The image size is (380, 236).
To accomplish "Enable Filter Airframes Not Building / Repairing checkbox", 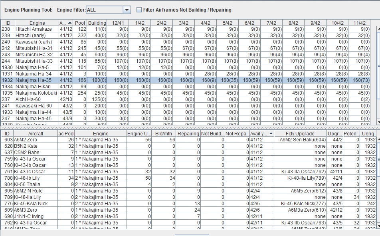I will 139,10.
